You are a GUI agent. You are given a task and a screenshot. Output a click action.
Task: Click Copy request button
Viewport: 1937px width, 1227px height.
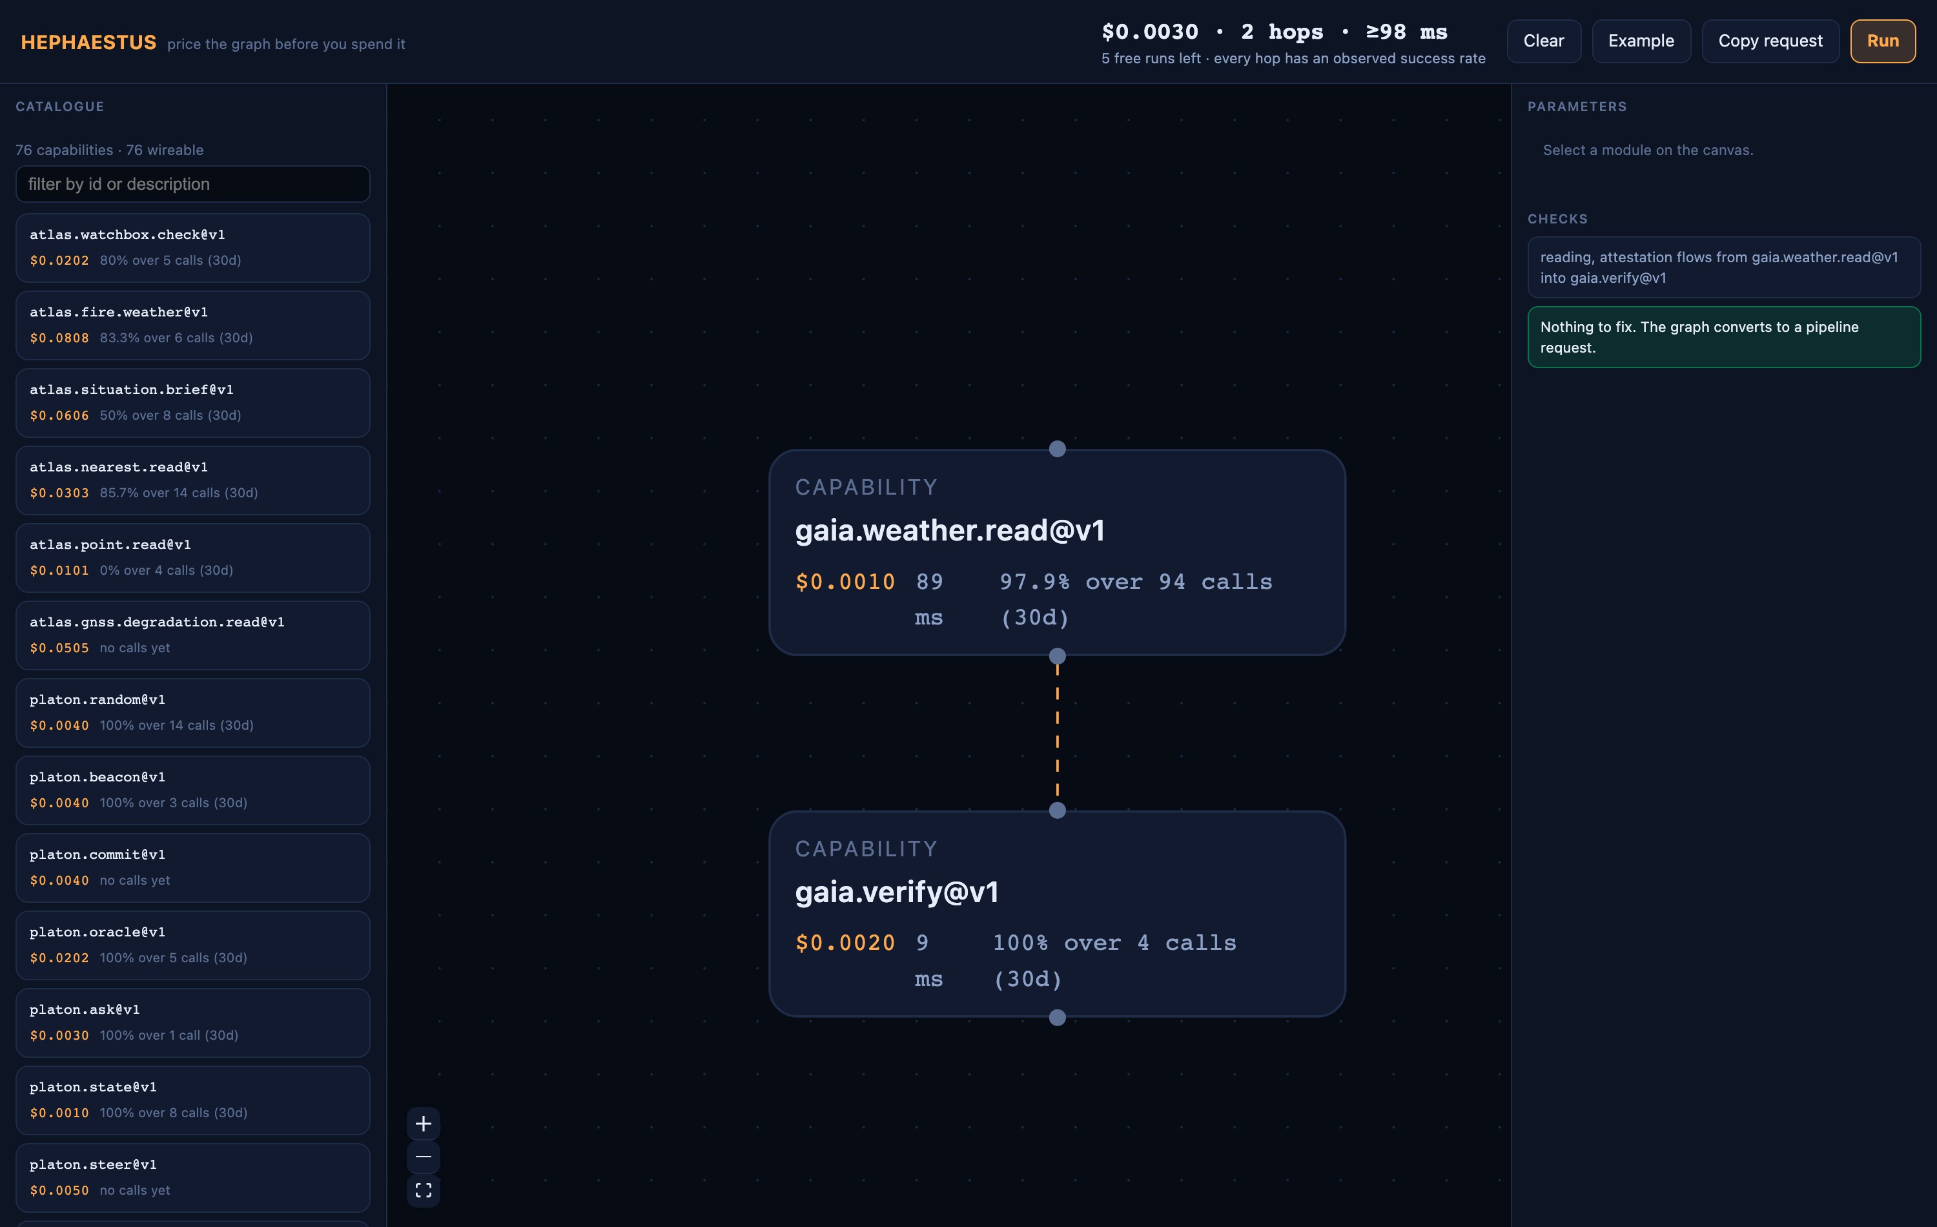coord(1770,41)
